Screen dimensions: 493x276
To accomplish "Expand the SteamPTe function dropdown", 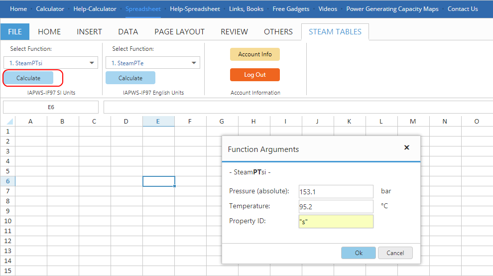I will [194, 63].
